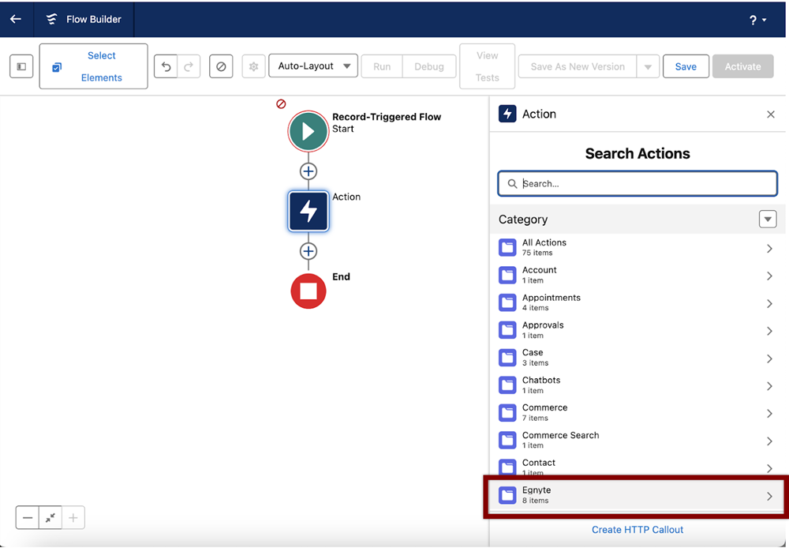Start the Debug session
Image resolution: width=789 pixels, height=548 pixels.
coord(429,66)
